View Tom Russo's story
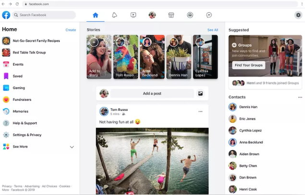This screenshot has width=305, height=195. [x=126, y=57]
